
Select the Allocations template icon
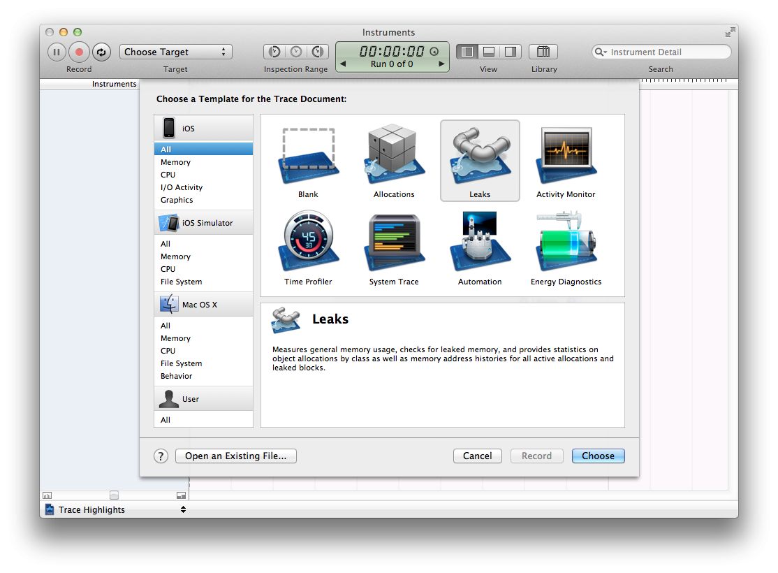[394, 155]
